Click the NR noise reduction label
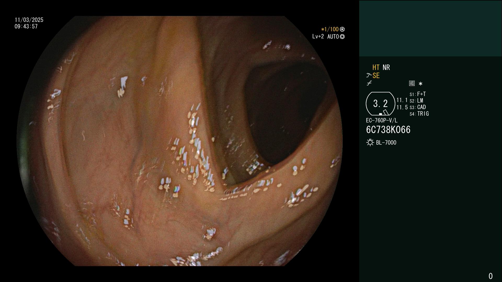Screen dimensions: 502x282 (386, 67)
